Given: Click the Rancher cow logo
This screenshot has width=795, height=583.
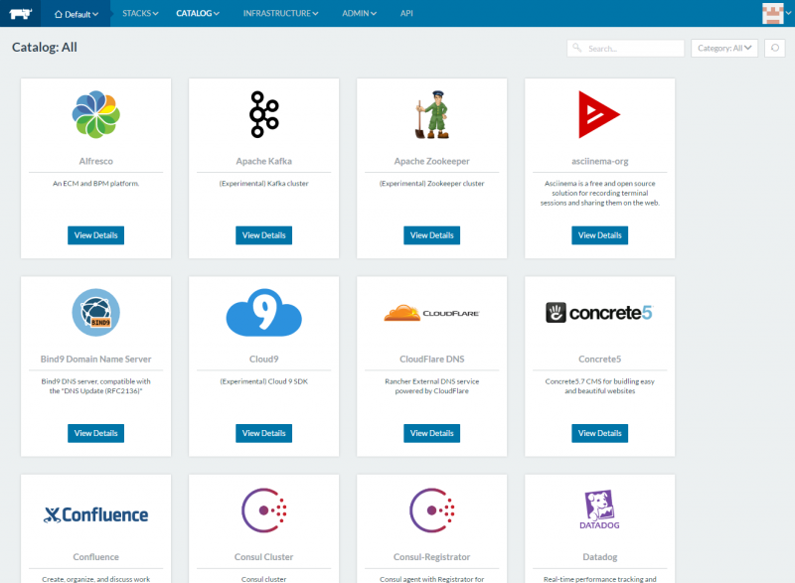Looking at the screenshot, I should 20,14.
